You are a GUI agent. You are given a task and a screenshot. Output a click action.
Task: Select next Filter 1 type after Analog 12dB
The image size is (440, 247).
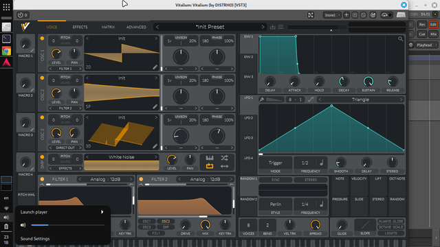point(131,179)
